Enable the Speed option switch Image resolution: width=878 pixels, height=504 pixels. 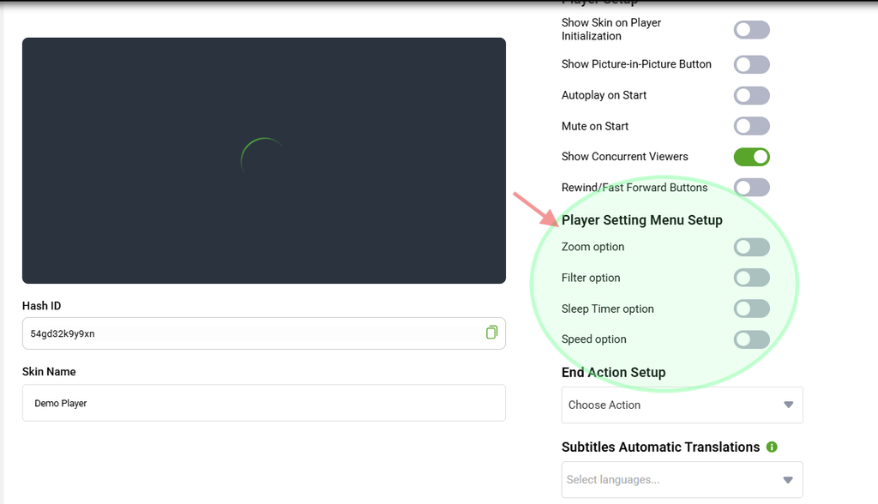click(x=751, y=339)
